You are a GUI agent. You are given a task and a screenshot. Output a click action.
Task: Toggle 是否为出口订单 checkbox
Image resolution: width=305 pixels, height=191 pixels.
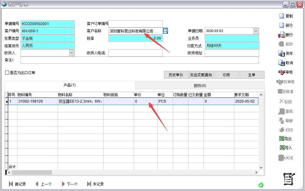[7, 73]
